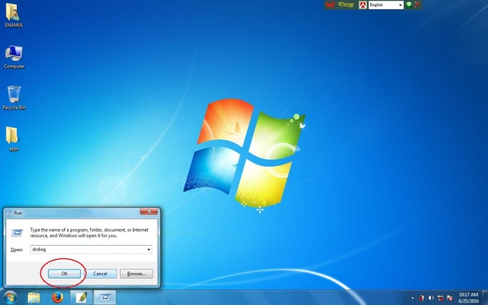The width and height of the screenshot is (488, 305).
Task: Click the Bijoy Bayanno red logo
Action: point(330,5)
